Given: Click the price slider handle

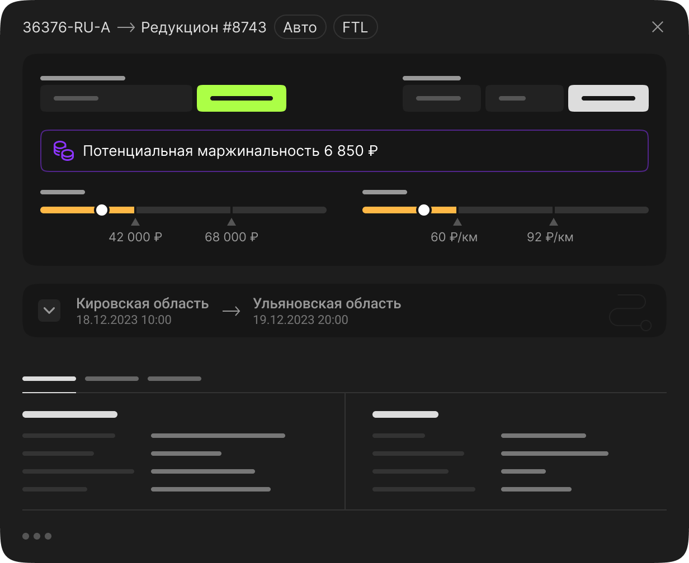Looking at the screenshot, I should tap(101, 210).
